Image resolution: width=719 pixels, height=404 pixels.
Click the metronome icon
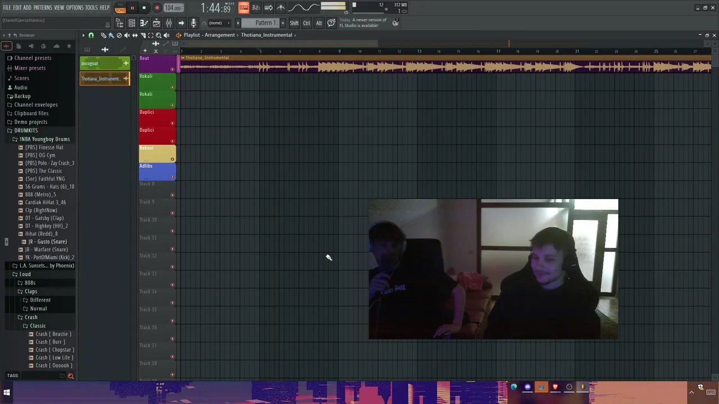point(280,8)
